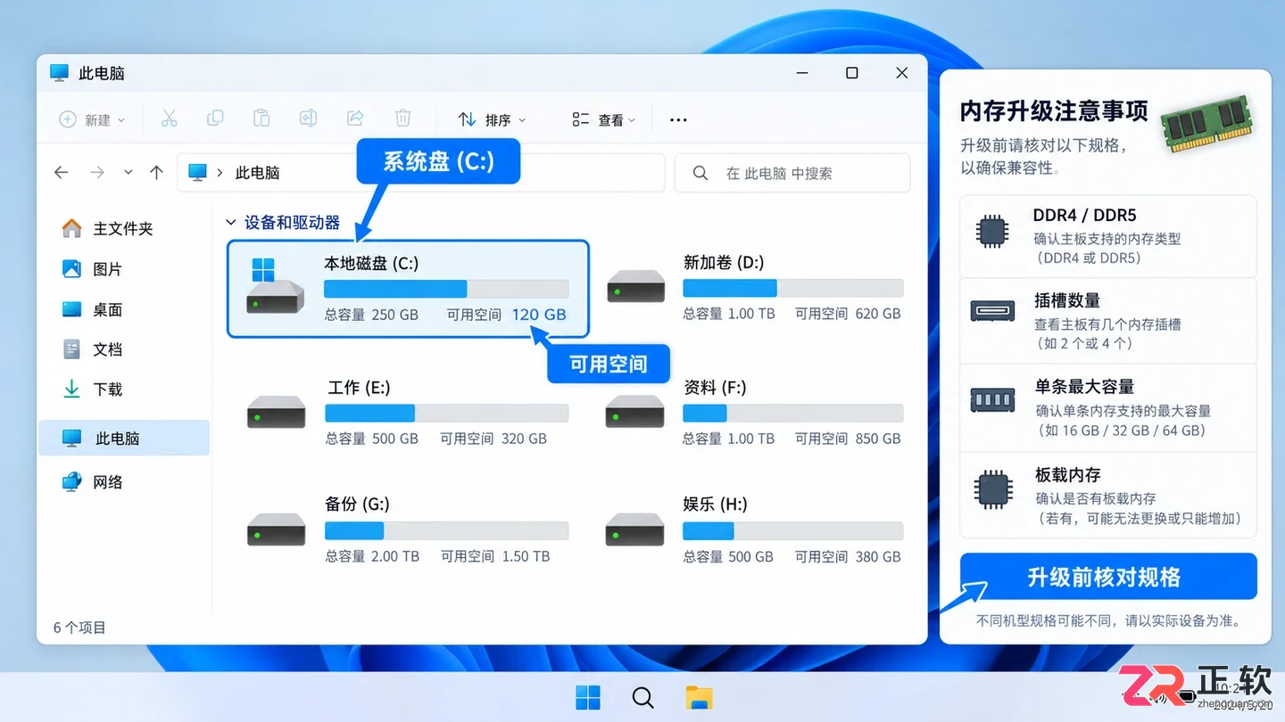Open 图片 in the sidebar
The image size is (1285, 722).
pos(92,269)
